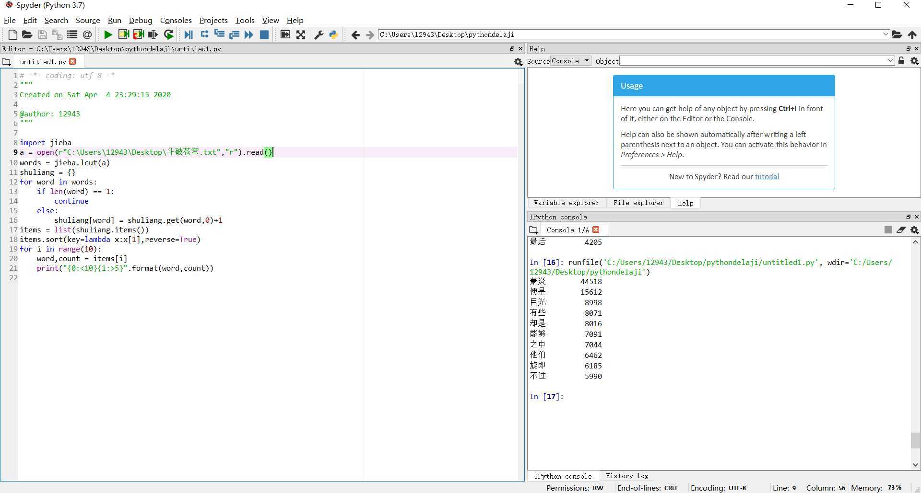Toggle fullscreen mode from the toolbar

[x=301, y=34]
